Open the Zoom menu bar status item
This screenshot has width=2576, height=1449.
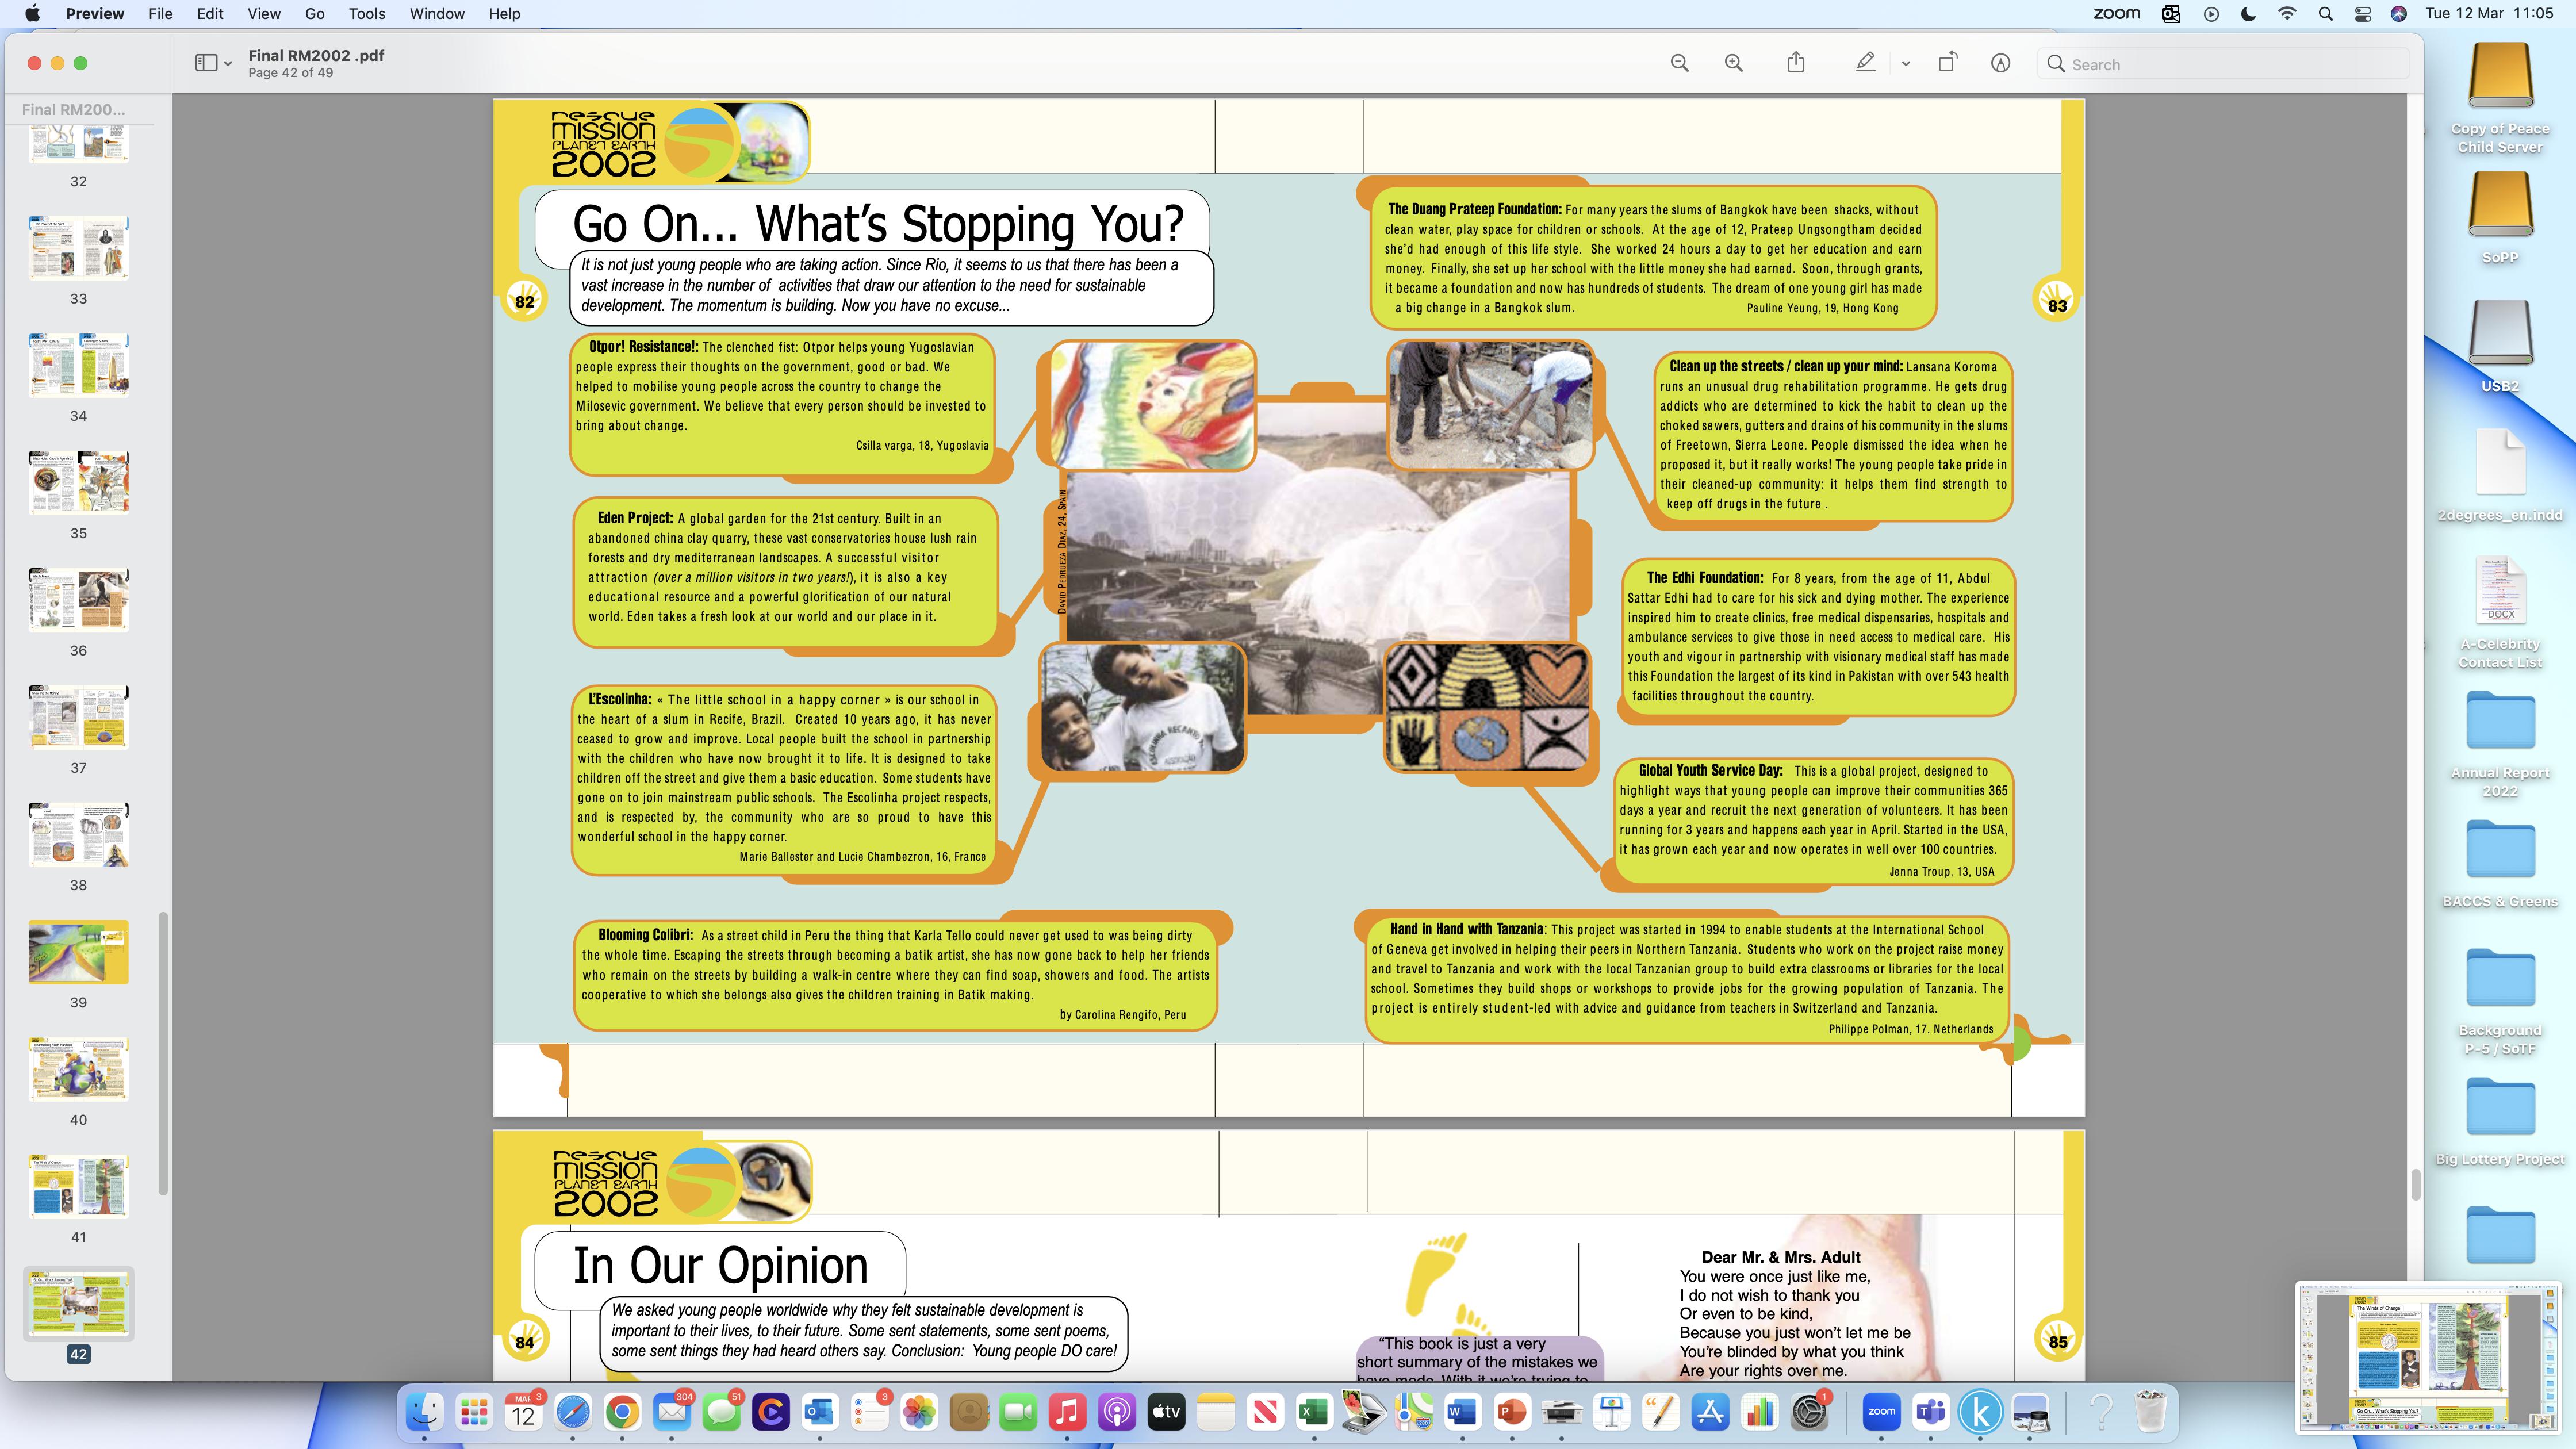(2116, 14)
